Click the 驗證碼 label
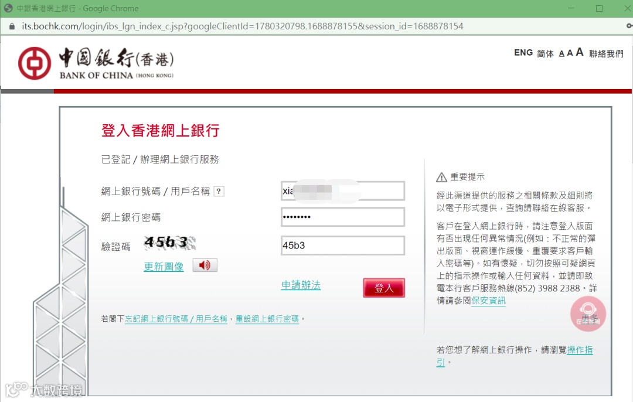This screenshot has width=633, height=402. pyautogui.click(x=116, y=246)
